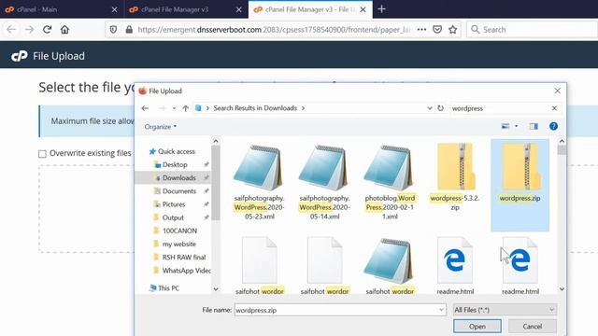The image size is (598, 336).
Task: Expand address bar previous locations dropdown
Action: click(430, 108)
